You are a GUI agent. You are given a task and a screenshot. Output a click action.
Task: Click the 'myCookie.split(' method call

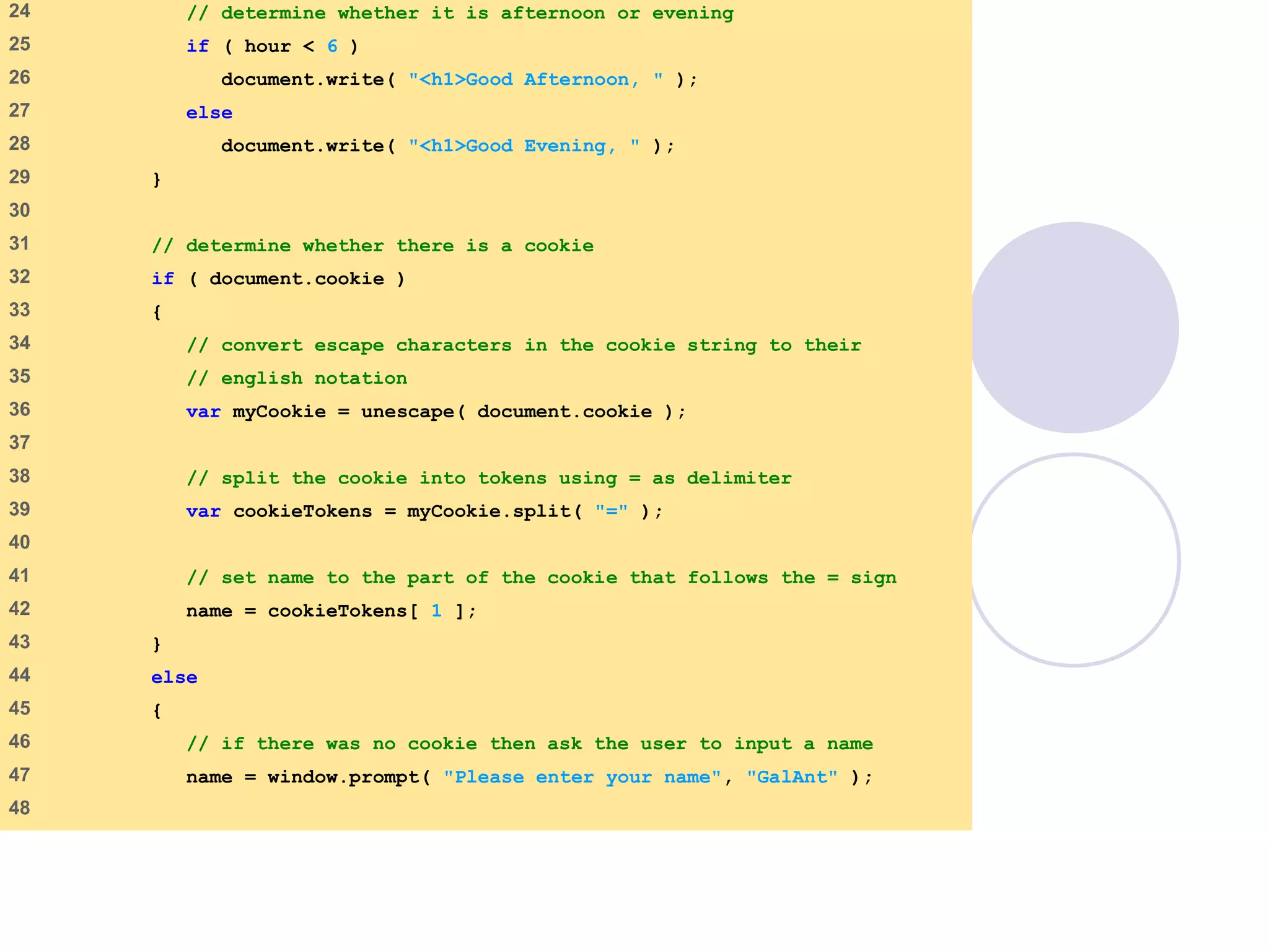coord(494,511)
